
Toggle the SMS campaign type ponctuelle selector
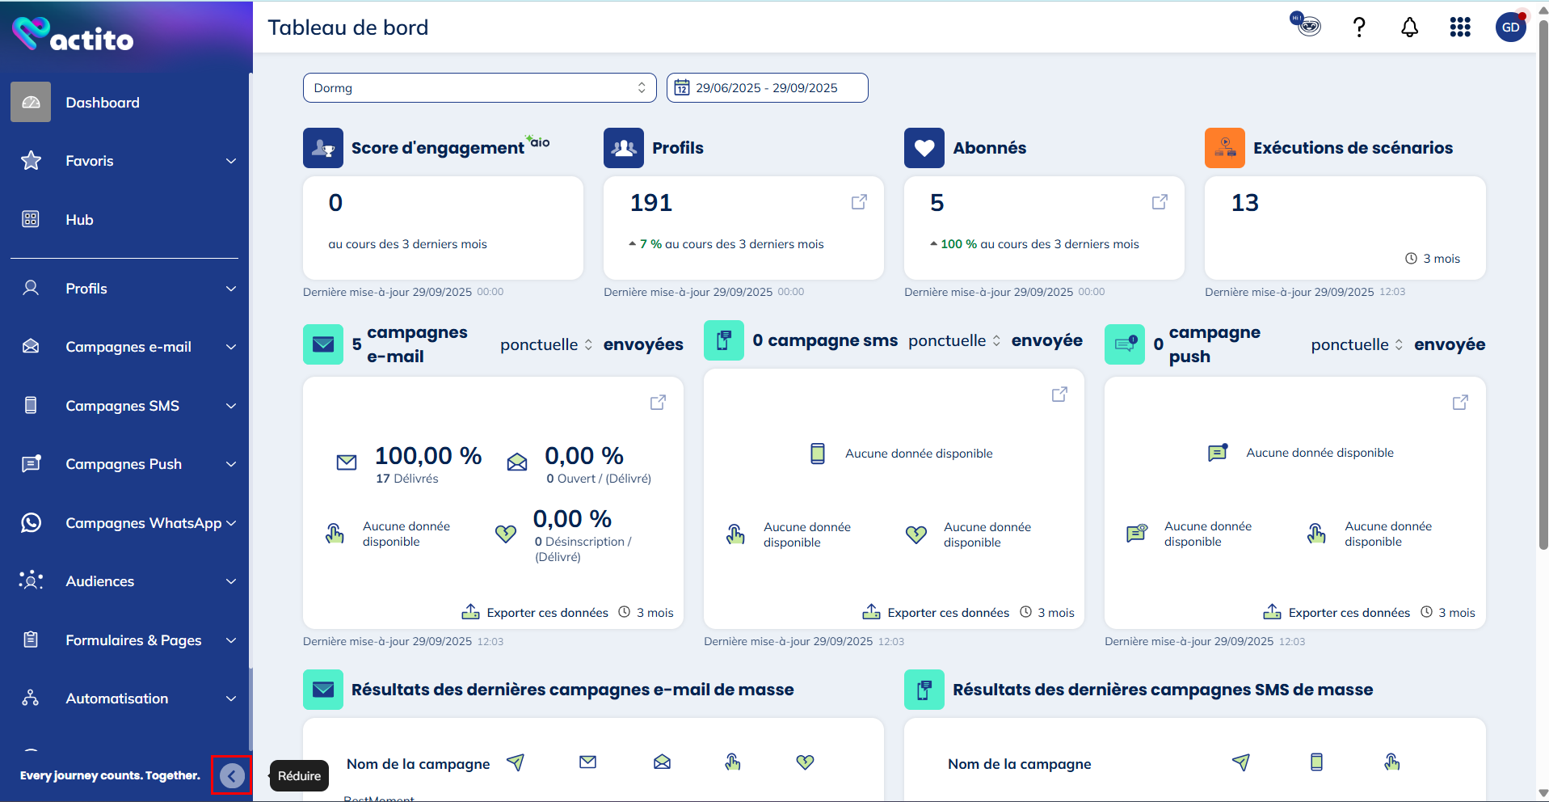[954, 341]
